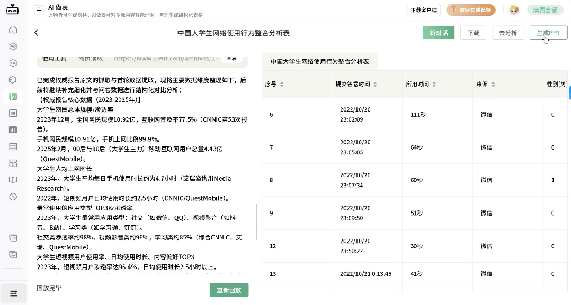Open the AI做表 table icon in sidebar

click(x=13, y=96)
